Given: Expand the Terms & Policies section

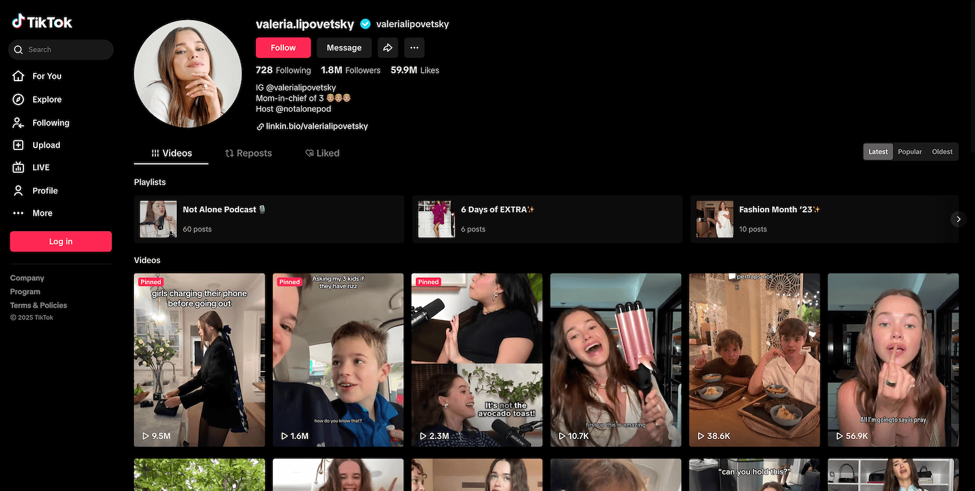Looking at the screenshot, I should [38, 305].
